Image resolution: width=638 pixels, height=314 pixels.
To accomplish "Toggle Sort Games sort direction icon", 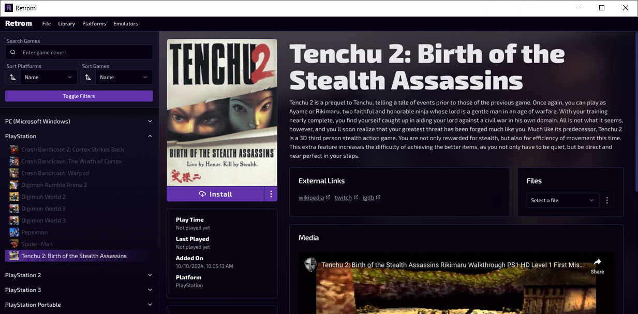I will 88,77.
